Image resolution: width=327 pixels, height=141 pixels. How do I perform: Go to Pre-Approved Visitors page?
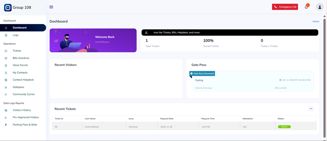click(26, 117)
